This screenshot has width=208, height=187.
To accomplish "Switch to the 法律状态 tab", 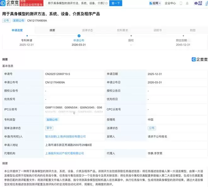I will coord(87,30).
